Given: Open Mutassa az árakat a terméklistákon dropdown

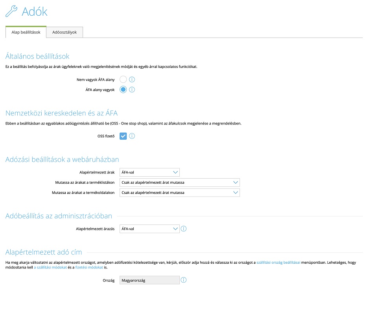Looking at the screenshot, I should tap(180, 183).
